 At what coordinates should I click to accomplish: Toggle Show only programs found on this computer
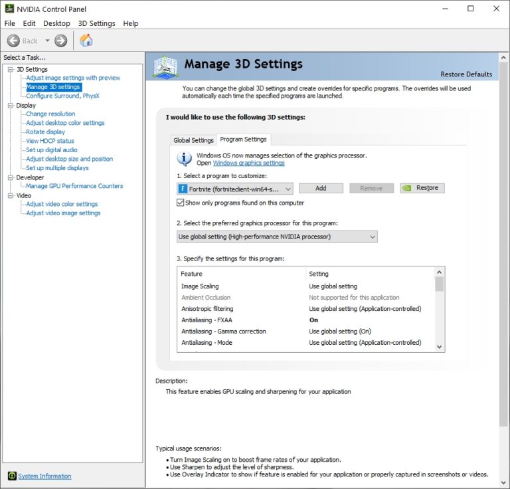coord(180,203)
